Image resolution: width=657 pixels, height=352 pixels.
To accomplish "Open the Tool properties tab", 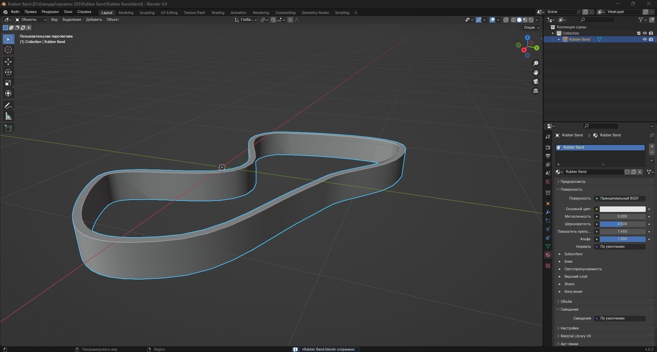I will coord(548,137).
